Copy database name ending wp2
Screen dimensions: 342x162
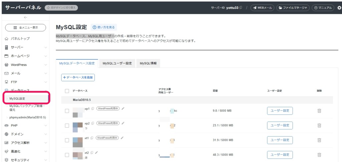93,123
